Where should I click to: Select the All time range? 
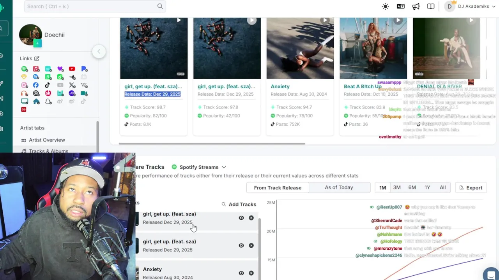[x=443, y=187]
